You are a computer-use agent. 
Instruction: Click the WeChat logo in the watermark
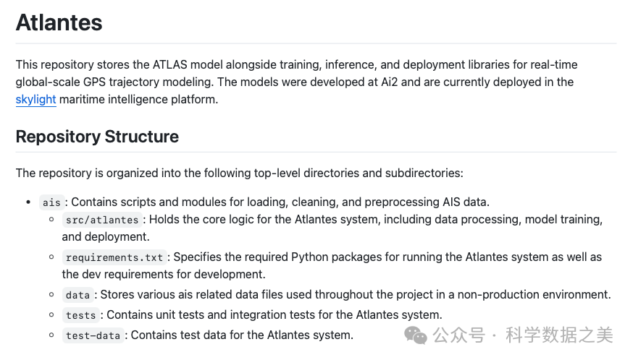[416, 335]
